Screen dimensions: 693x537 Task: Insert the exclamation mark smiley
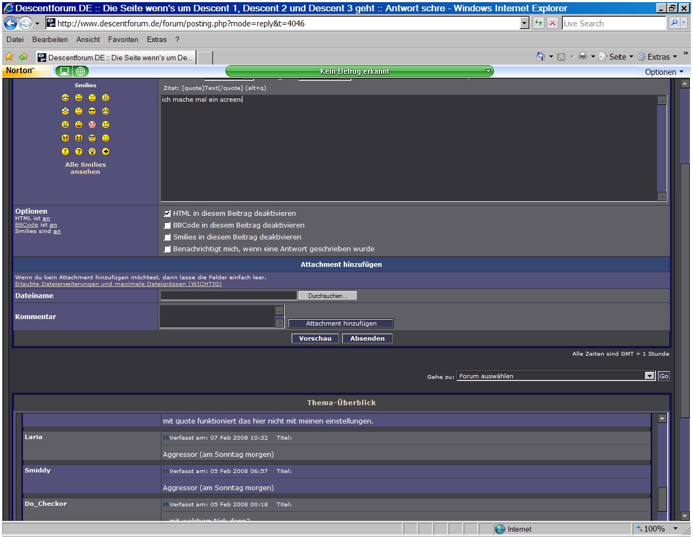tap(65, 152)
